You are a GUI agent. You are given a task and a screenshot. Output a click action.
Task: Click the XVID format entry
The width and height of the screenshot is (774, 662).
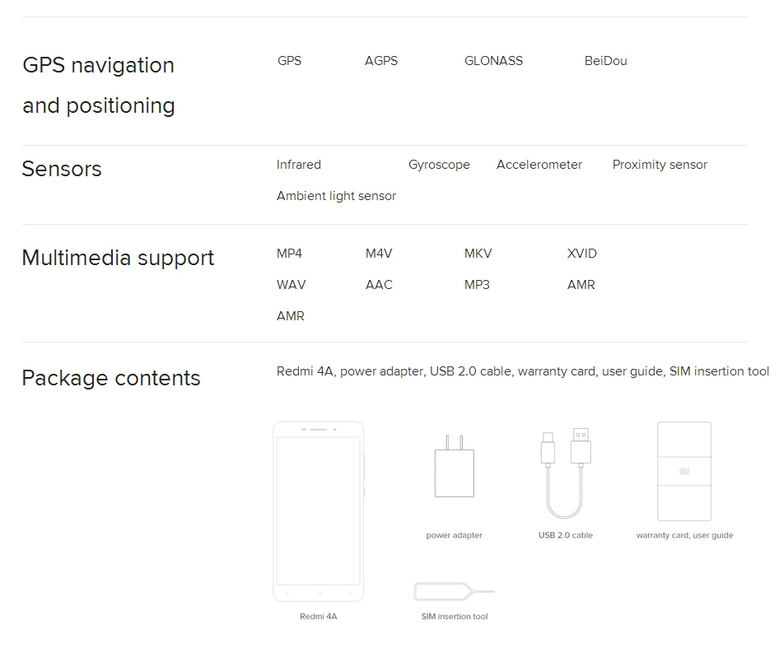click(582, 254)
